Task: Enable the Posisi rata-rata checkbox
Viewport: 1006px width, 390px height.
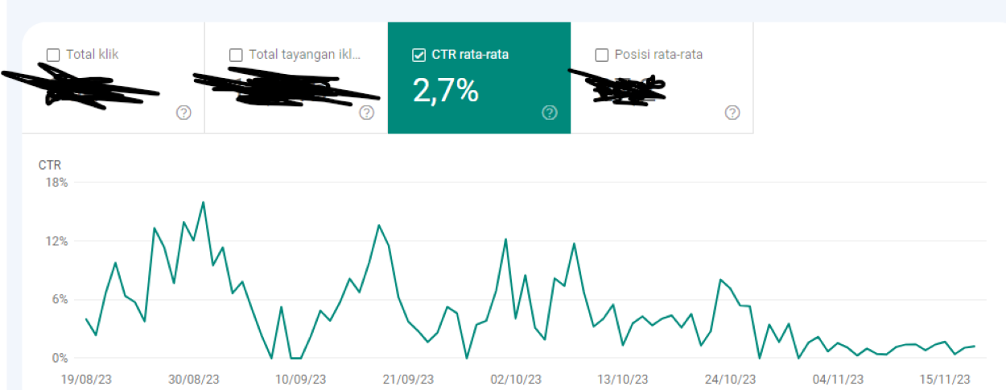Action: coord(601,55)
